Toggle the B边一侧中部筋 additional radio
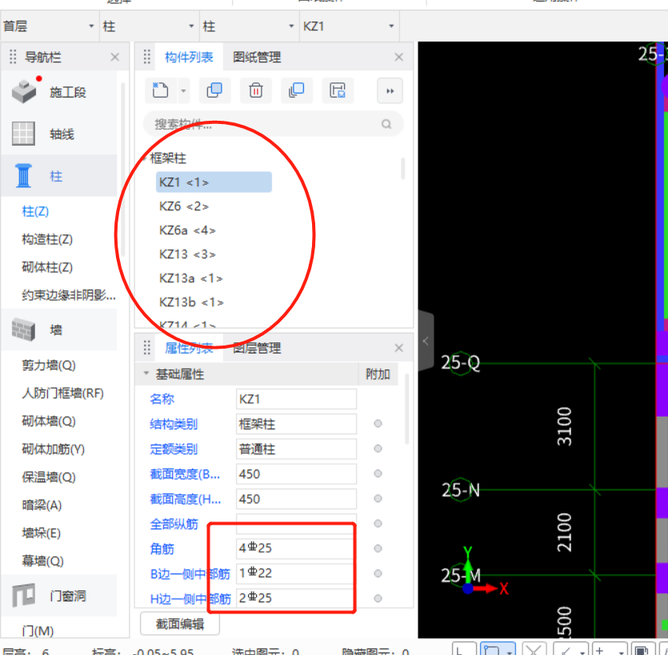The image size is (668, 655). (378, 573)
